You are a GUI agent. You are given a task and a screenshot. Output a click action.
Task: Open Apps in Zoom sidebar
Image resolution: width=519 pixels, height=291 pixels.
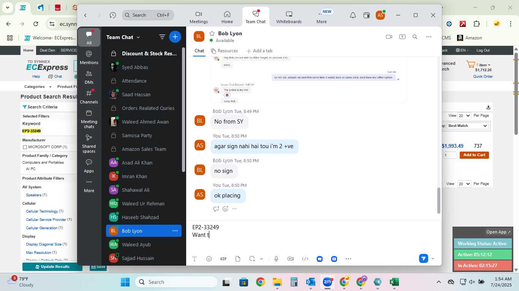point(89,166)
